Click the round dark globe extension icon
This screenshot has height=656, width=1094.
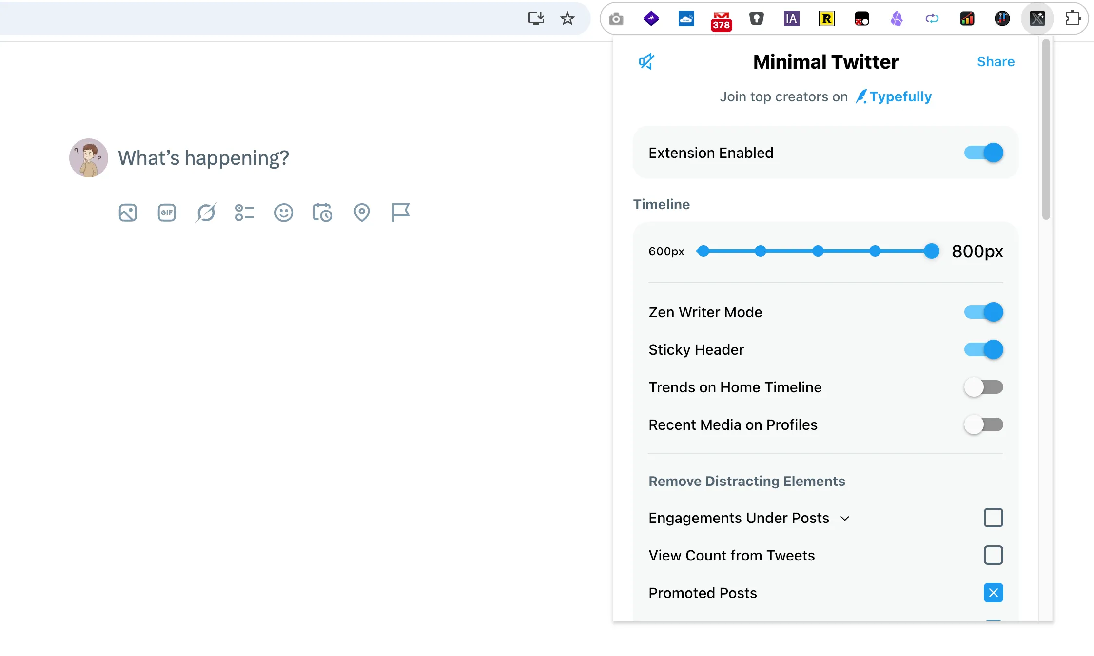point(1002,19)
